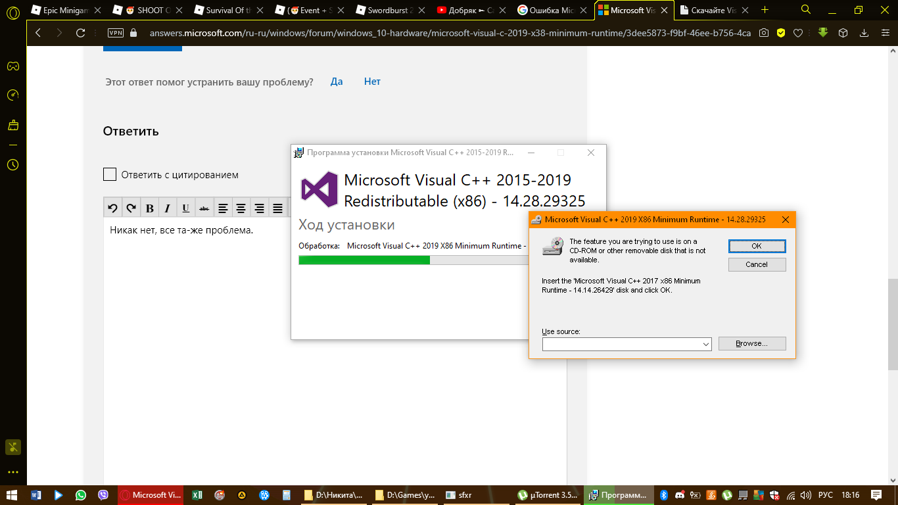Open µTorrent taskbar window
Image resolution: width=898 pixels, height=505 pixels.
point(548,495)
